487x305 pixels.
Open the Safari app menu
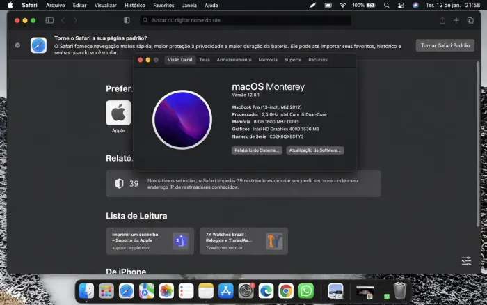click(29, 5)
